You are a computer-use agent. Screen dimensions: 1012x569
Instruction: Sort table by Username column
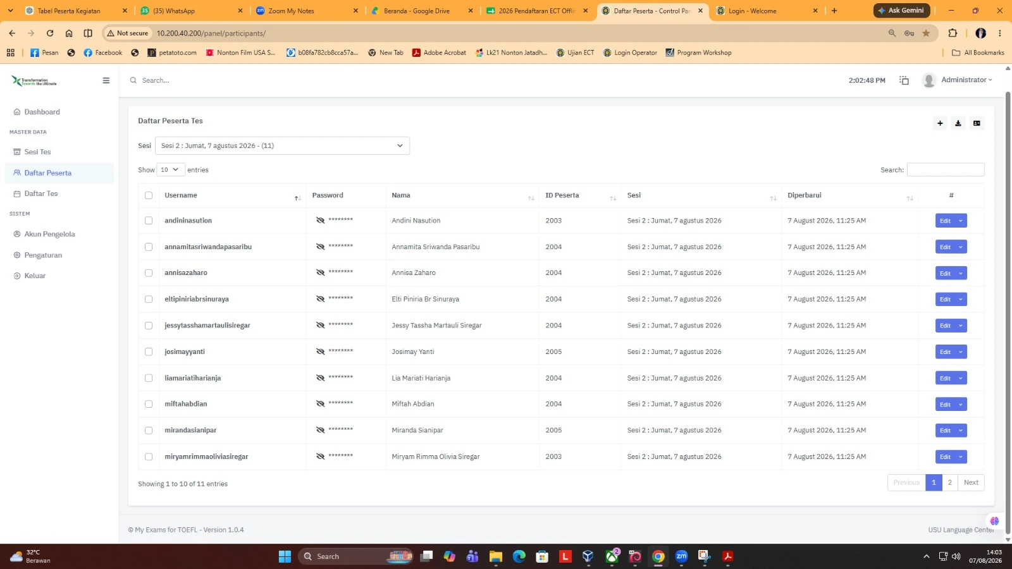[x=233, y=195]
